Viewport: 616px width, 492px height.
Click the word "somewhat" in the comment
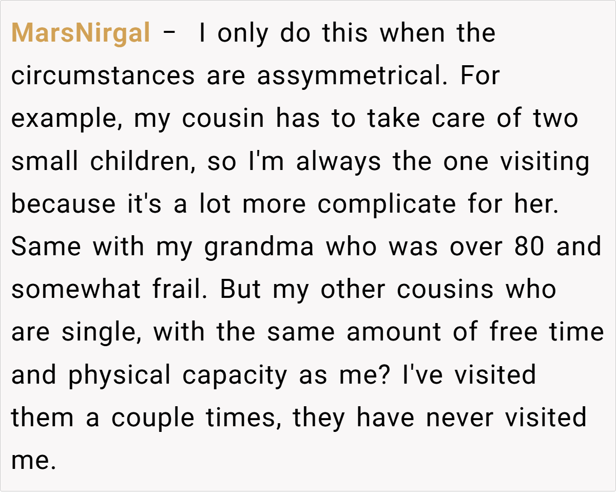(76, 290)
